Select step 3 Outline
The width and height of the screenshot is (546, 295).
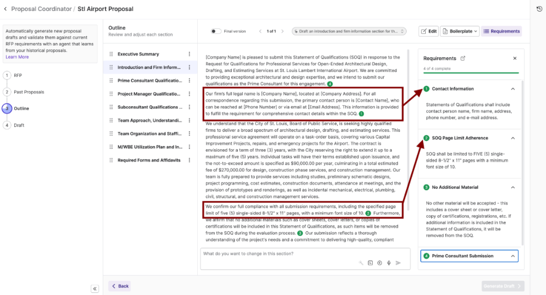click(x=16, y=109)
